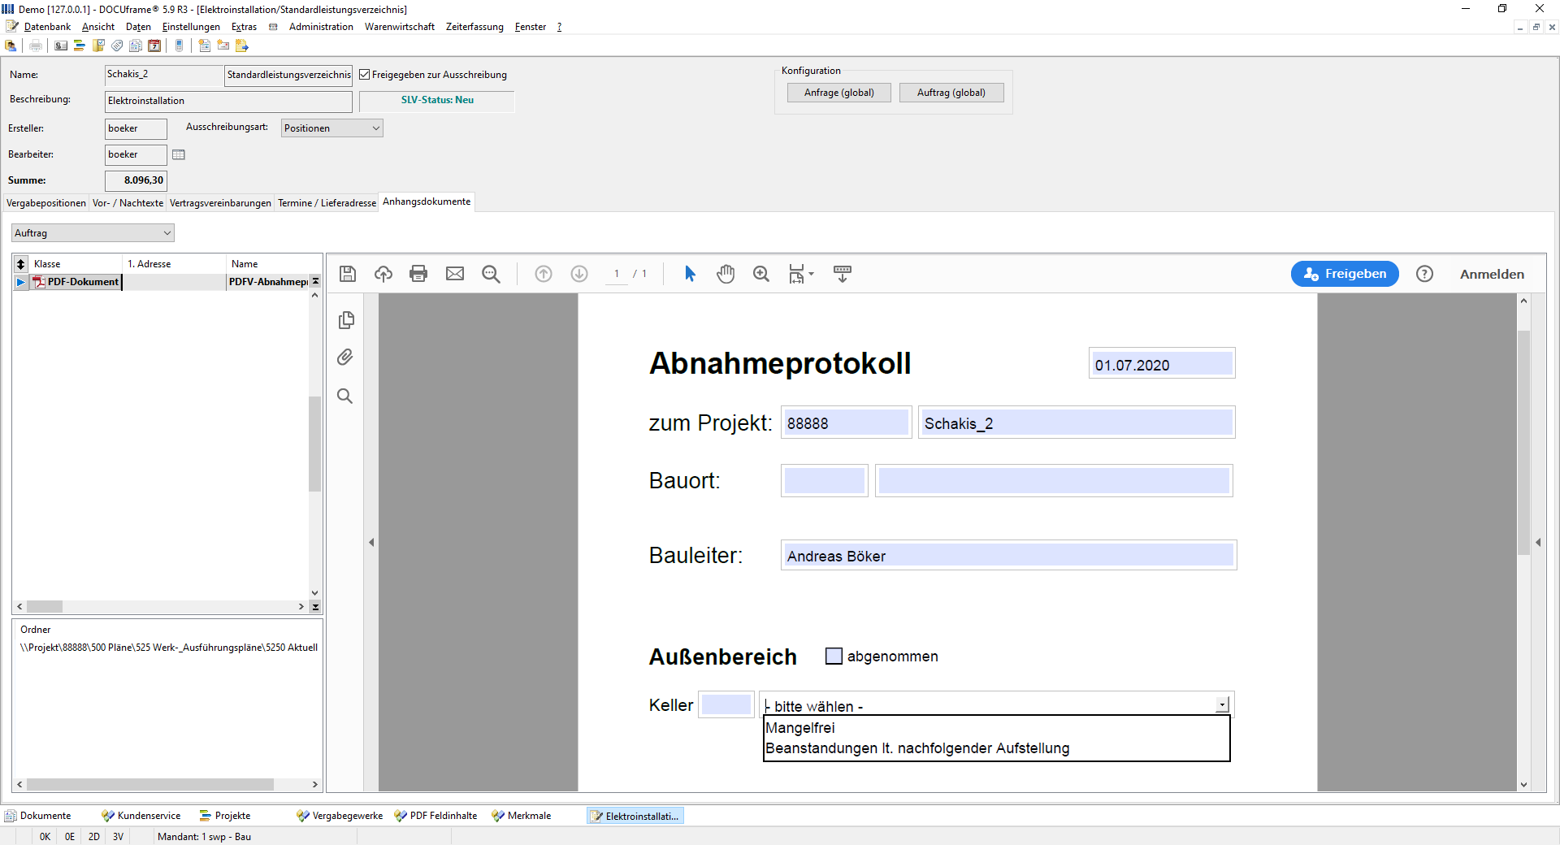Toggle Freigegeben zur Ausschreibung checkbox
This screenshot has height=845, width=1560.
(x=365, y=75)
